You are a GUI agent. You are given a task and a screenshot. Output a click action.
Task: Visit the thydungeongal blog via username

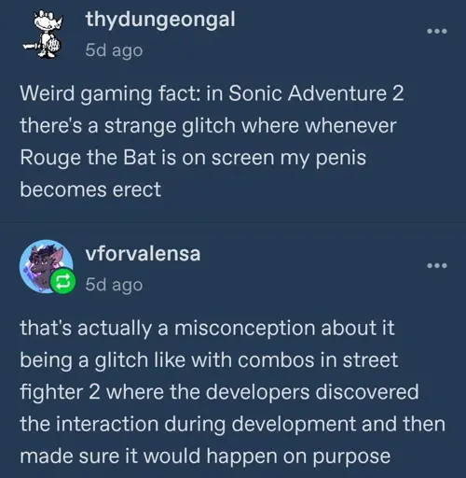point(160,20)
